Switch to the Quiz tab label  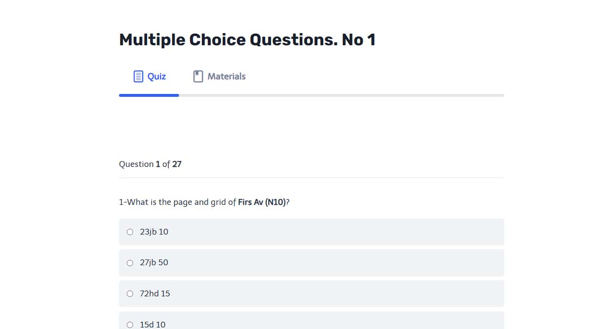click(157, 76)
